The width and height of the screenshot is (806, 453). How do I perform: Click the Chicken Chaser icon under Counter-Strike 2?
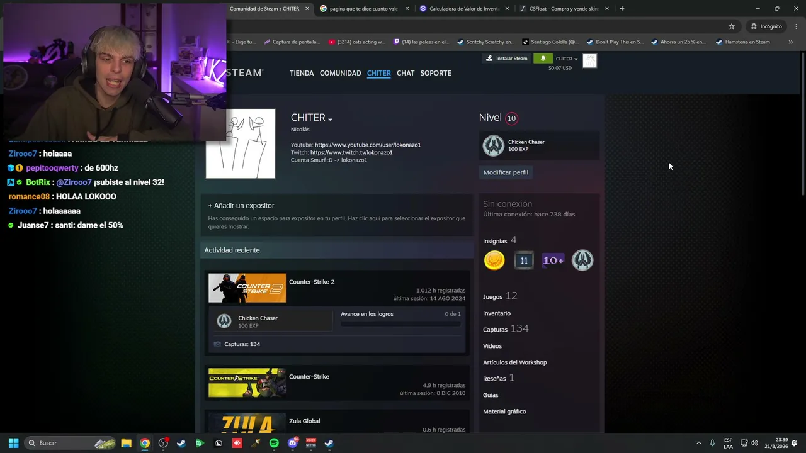224,322
